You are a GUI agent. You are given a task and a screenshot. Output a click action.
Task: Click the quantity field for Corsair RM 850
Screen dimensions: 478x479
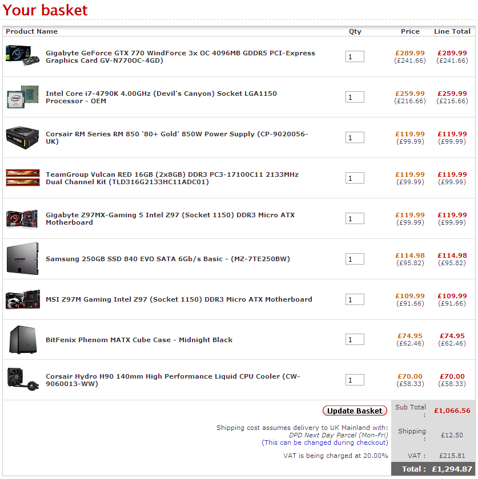(x=355, y=137)
